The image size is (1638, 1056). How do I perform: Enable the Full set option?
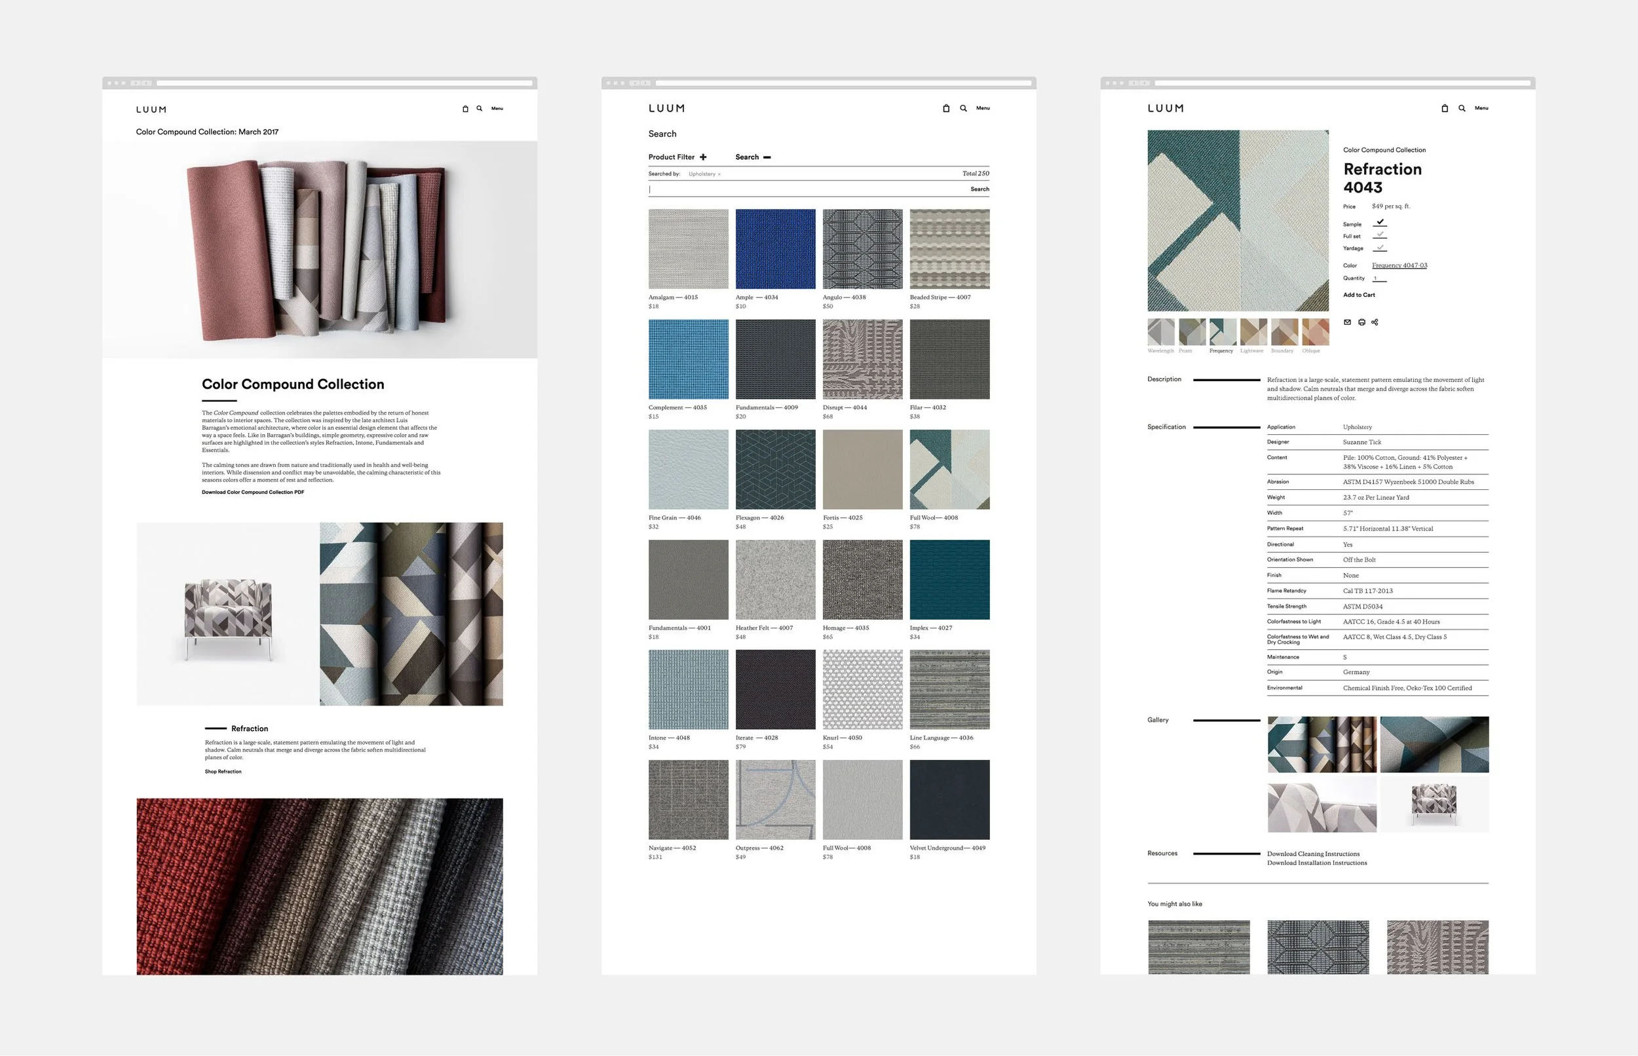click(x=1379, y=235)
